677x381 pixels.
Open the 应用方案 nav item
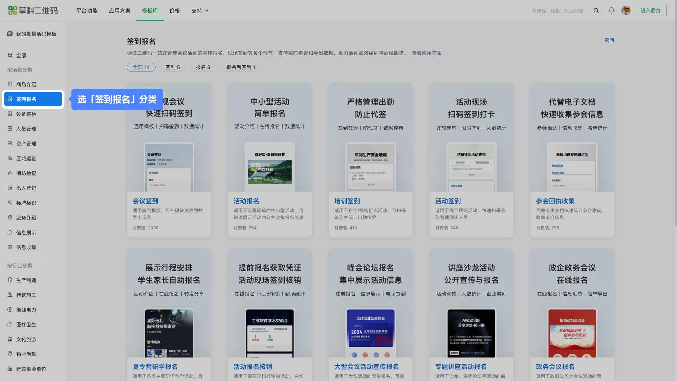pos(120,10)
